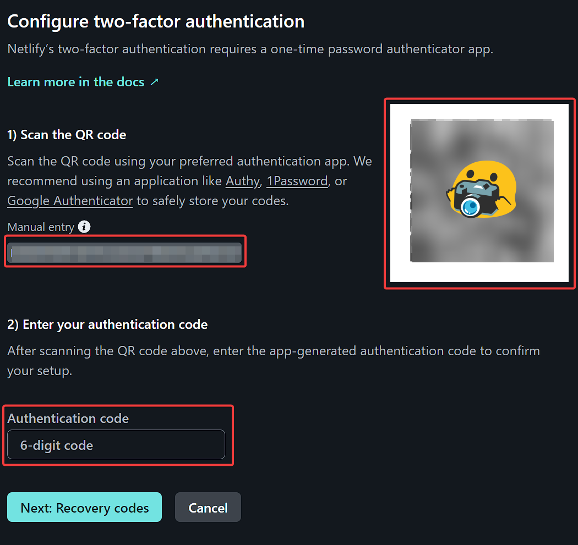
Task: Open the Authy link
Action: tap(242, 181)
